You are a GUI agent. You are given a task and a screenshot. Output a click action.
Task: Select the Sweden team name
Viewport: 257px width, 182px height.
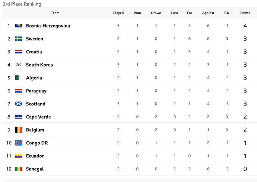pos(35,39)
